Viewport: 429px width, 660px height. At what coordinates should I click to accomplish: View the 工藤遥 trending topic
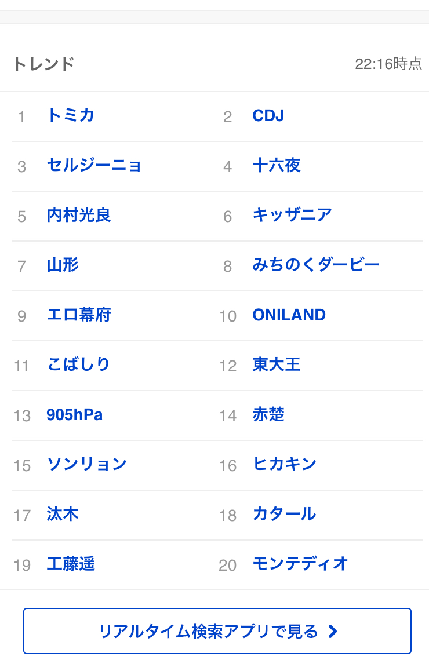pos(71,564)
